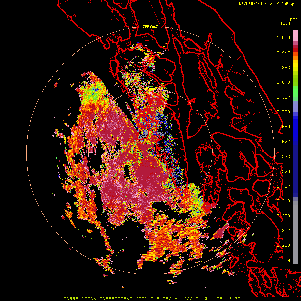
Task: Select the 0.307 scale value
Action: tap(283, 231)
